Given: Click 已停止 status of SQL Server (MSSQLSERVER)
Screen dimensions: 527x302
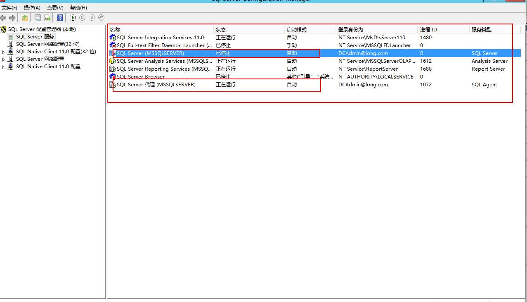Looking at the screenshot, I should [223, 53].
